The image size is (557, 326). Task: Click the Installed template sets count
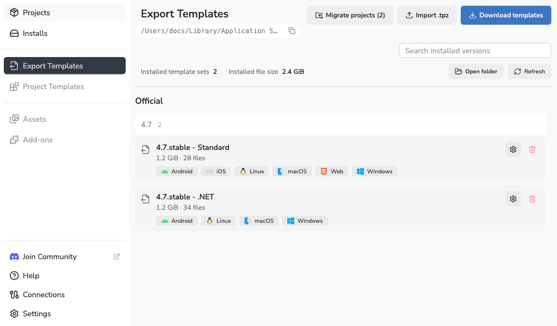[215, 72]
